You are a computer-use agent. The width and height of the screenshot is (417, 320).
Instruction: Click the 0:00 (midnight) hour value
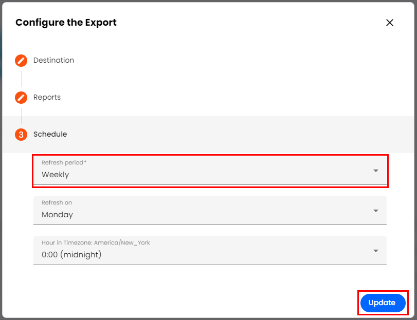tap(71, 255)
